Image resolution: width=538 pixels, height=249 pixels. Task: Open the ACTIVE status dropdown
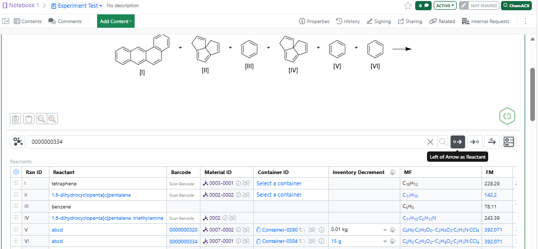click(x=445, y=6)
